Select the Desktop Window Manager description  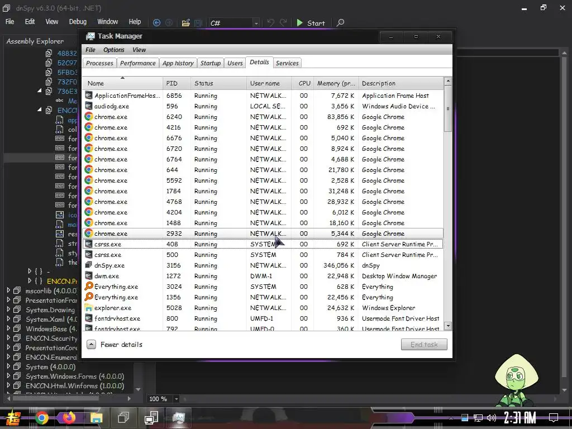pyautogui.click(x=399, y=276)
